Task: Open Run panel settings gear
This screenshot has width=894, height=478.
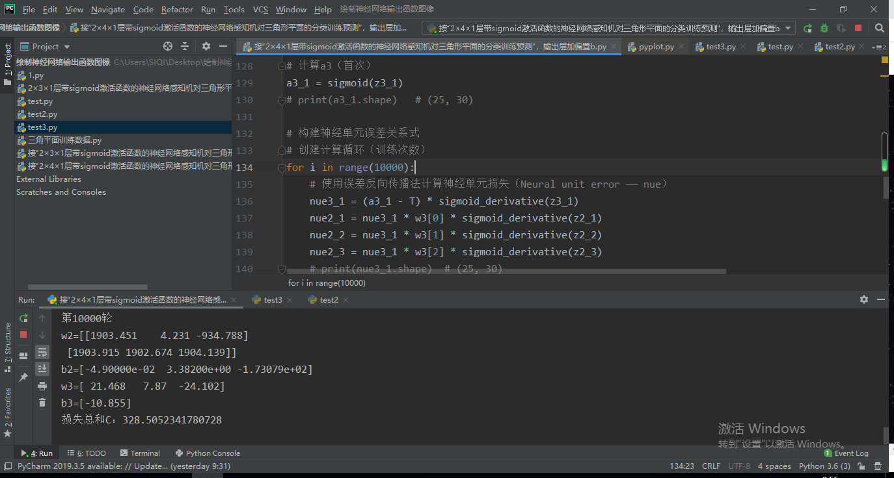Action: (864, 299)
